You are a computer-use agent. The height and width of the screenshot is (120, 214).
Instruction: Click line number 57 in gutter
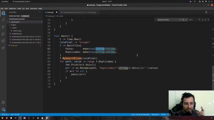pos(49,36)
